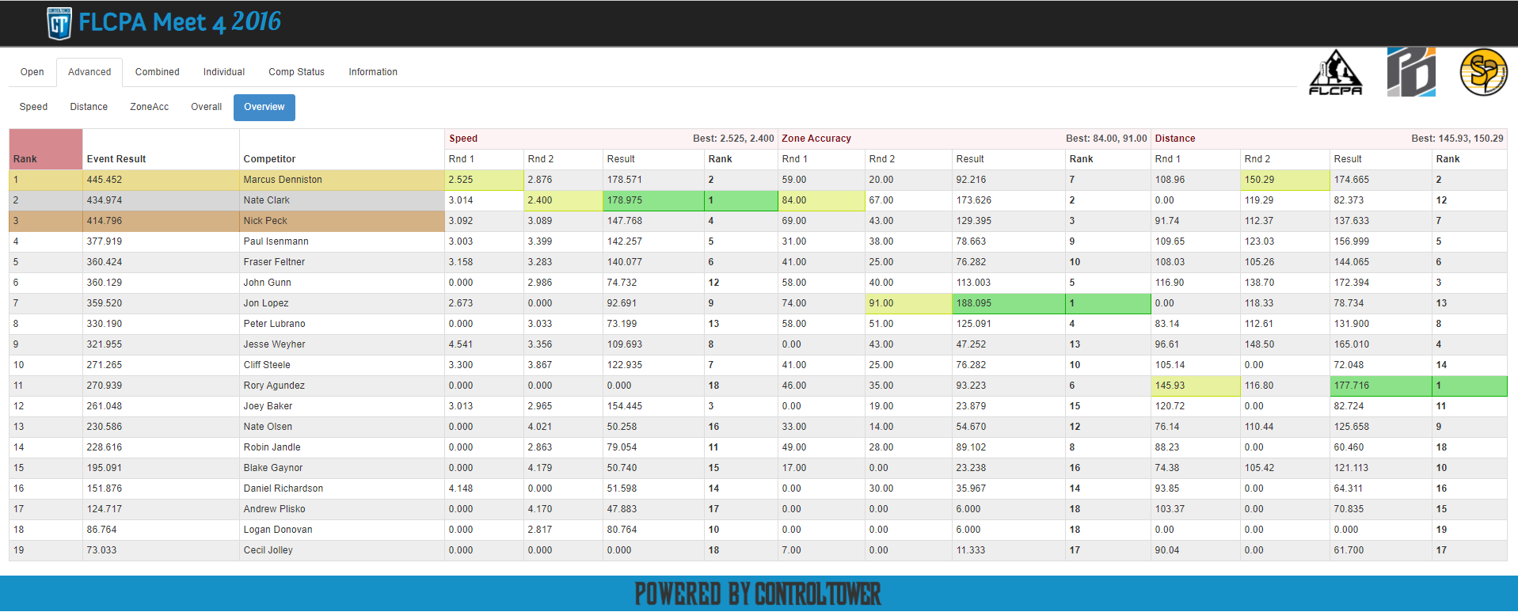
Task: Open the Open division tab
Action: (32, 72)
